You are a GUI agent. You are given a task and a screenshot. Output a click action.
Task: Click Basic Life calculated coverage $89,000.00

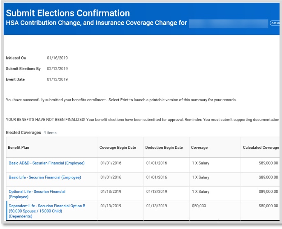pyautogui.click(x=268, y=177)
